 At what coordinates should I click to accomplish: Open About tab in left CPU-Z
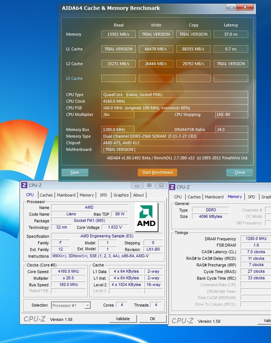(x=138, y=195)
